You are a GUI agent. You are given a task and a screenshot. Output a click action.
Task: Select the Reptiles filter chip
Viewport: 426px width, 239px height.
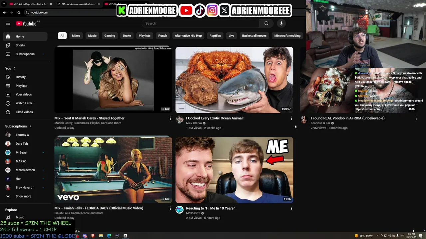coord(215,36)
